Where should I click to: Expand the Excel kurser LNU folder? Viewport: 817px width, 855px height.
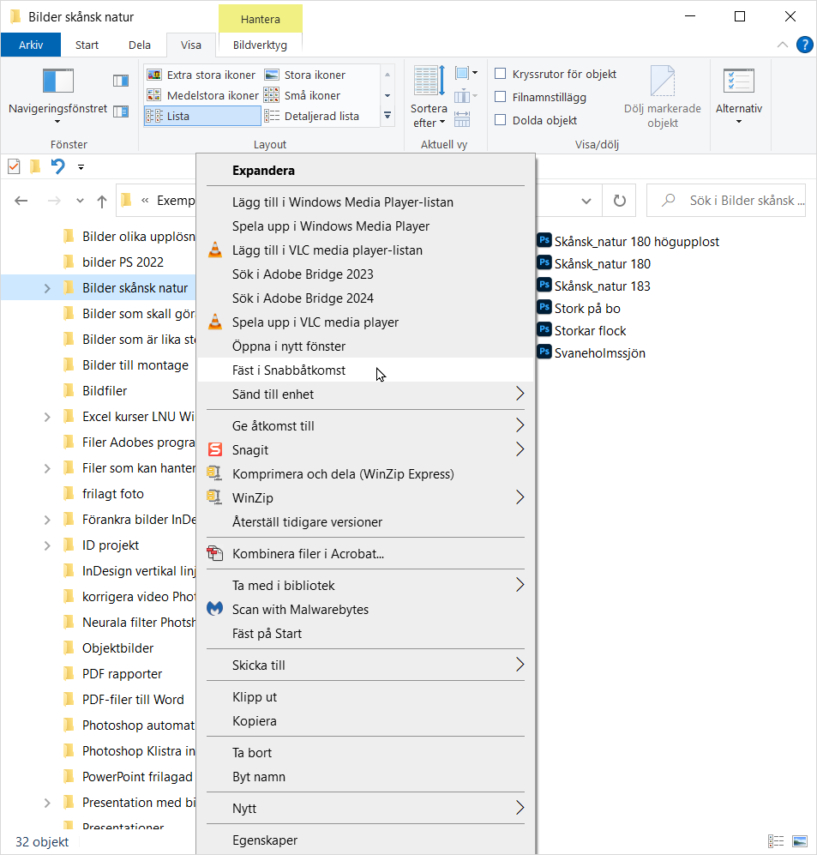point(47,417)
